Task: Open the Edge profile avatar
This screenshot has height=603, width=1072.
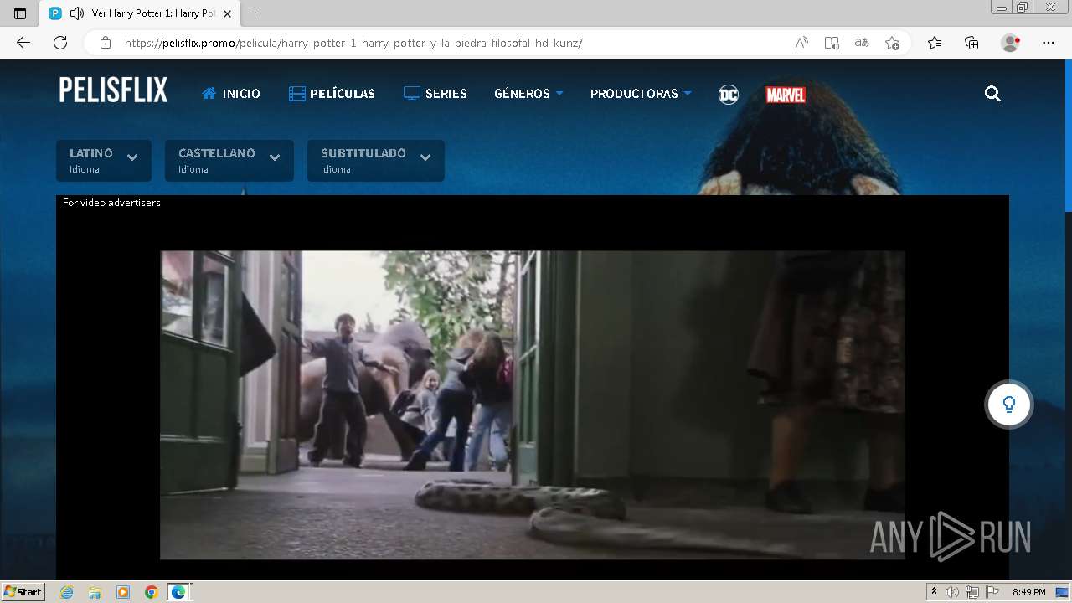Action: [1010, 43]
